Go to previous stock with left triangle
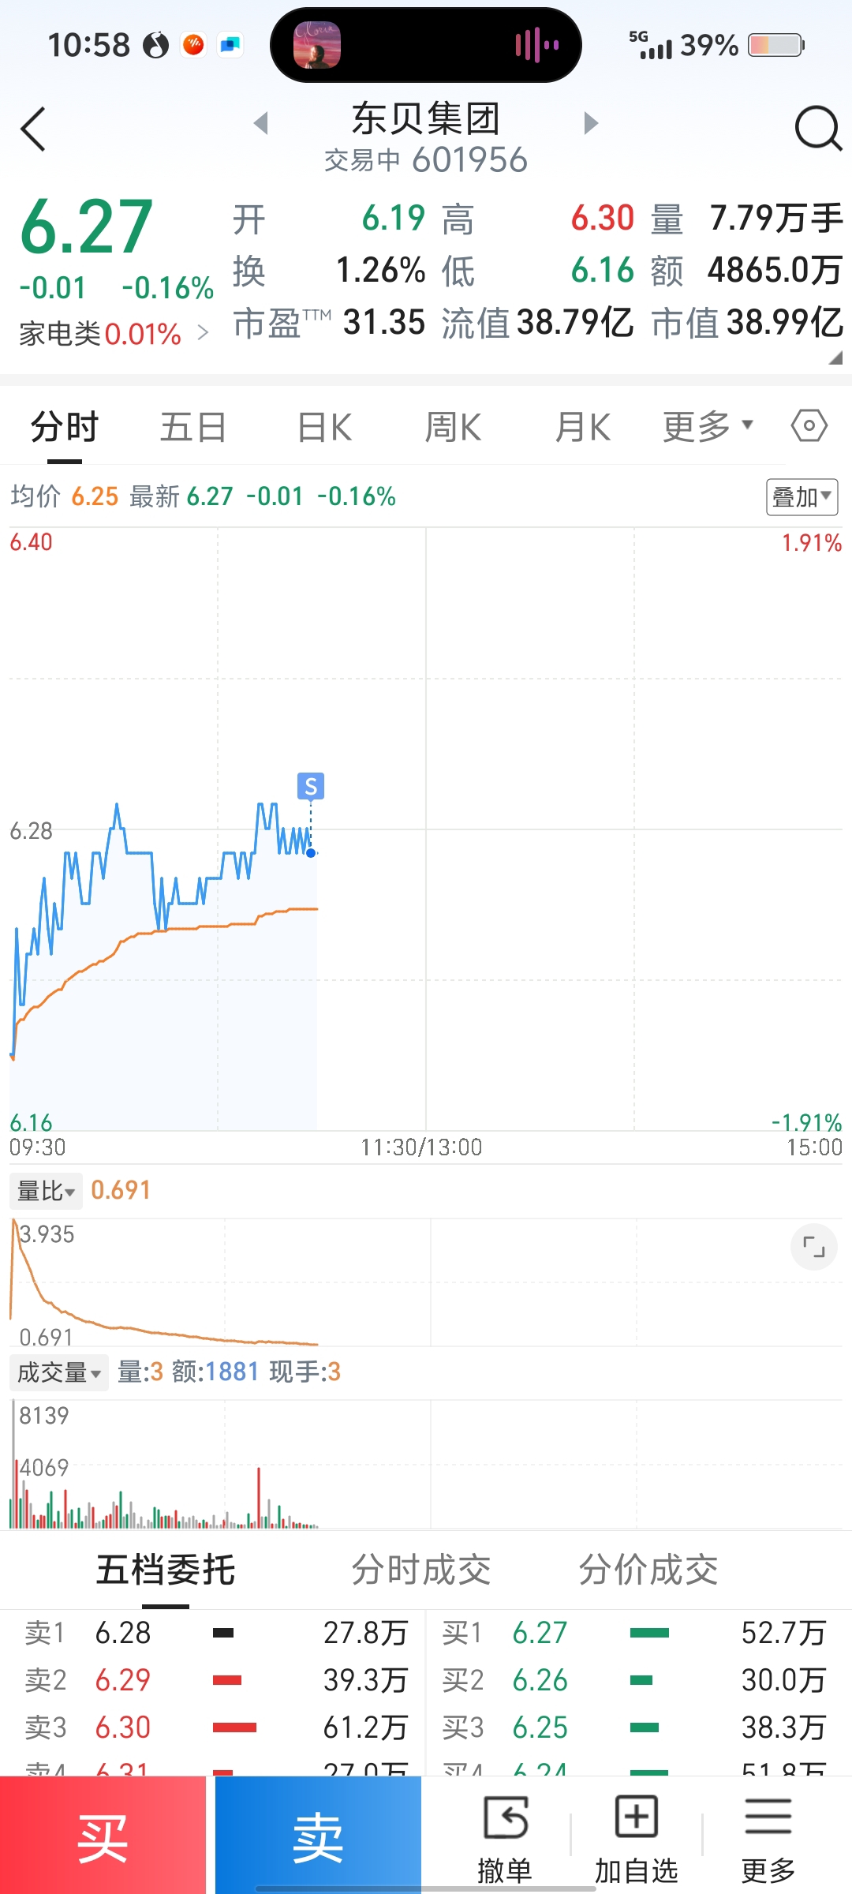 coord(261,123)
